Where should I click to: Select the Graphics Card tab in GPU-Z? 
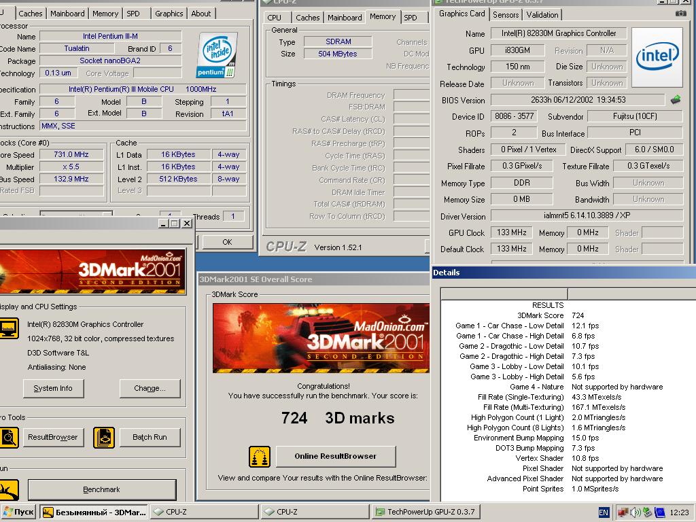click(x=462, y=14)
